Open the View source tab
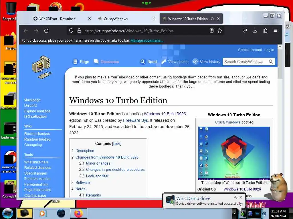This screenshot has height=219, width=293. click(175, 62)
